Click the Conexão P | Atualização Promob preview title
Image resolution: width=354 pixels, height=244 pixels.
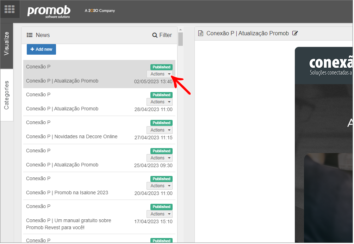(247, 33)
